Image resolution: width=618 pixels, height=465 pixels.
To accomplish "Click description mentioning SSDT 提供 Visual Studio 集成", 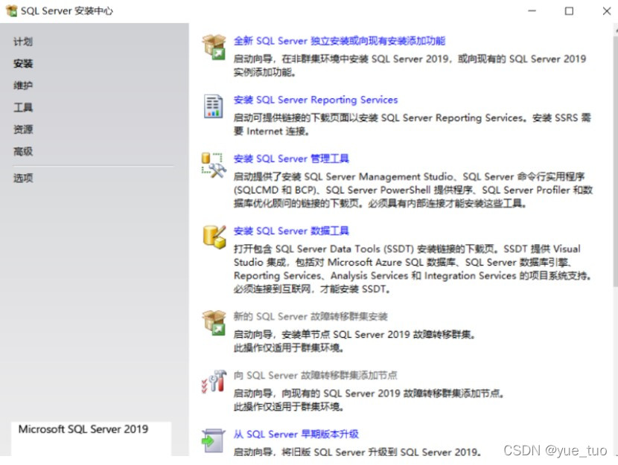I will pos(412,269).
